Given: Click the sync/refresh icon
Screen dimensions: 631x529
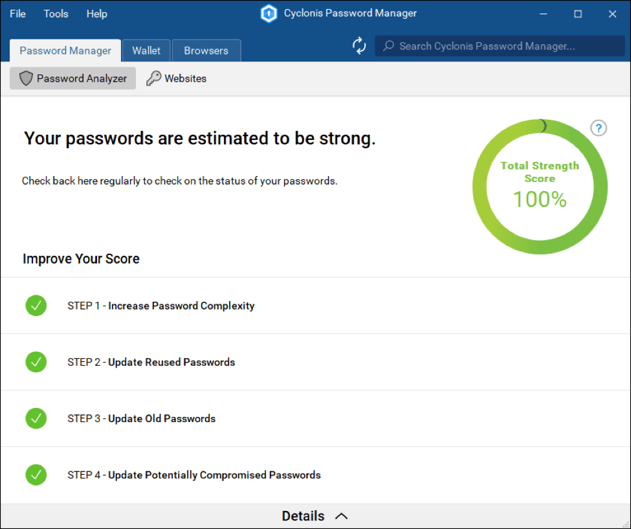Looking at the screenshot, I should point(359,46).
